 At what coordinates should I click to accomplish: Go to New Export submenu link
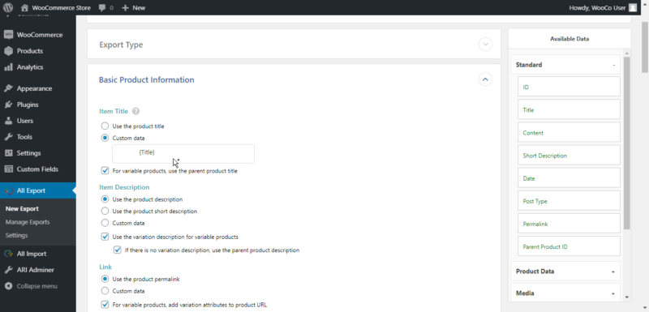[x=22, y=209]
